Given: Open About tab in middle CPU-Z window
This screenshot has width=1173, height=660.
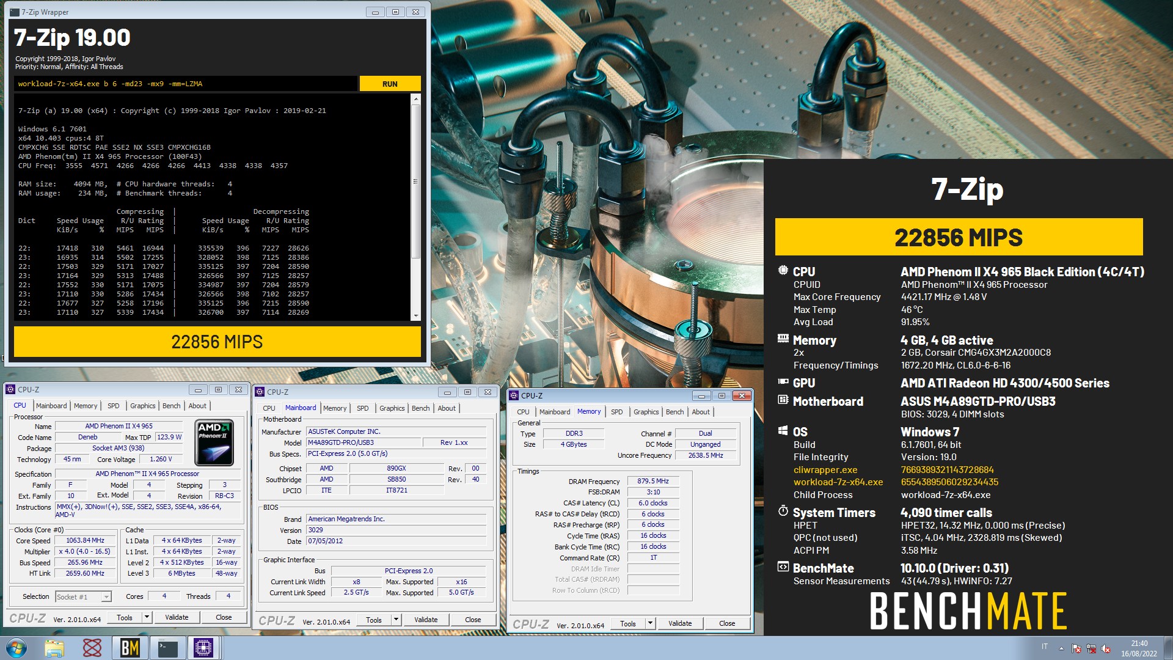Looking at the screenshot, I should tap(447, 408).
